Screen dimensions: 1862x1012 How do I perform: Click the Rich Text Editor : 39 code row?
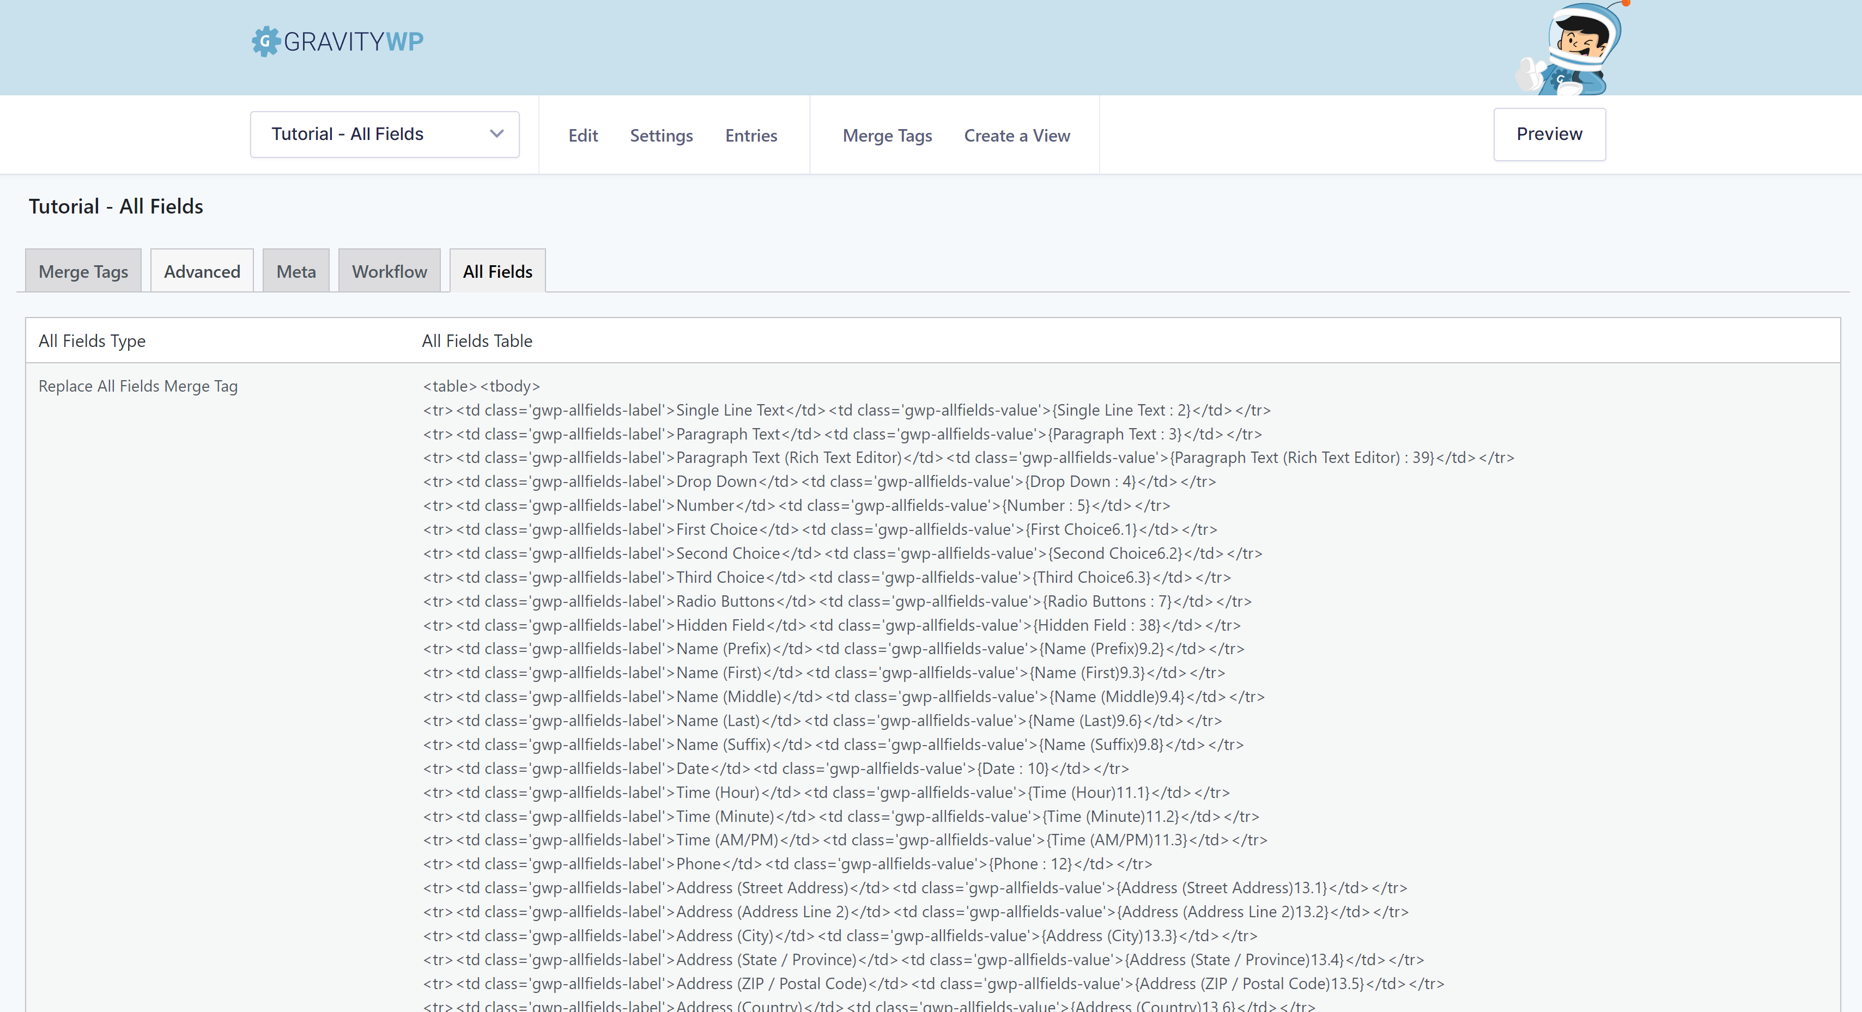pos(968,458)
